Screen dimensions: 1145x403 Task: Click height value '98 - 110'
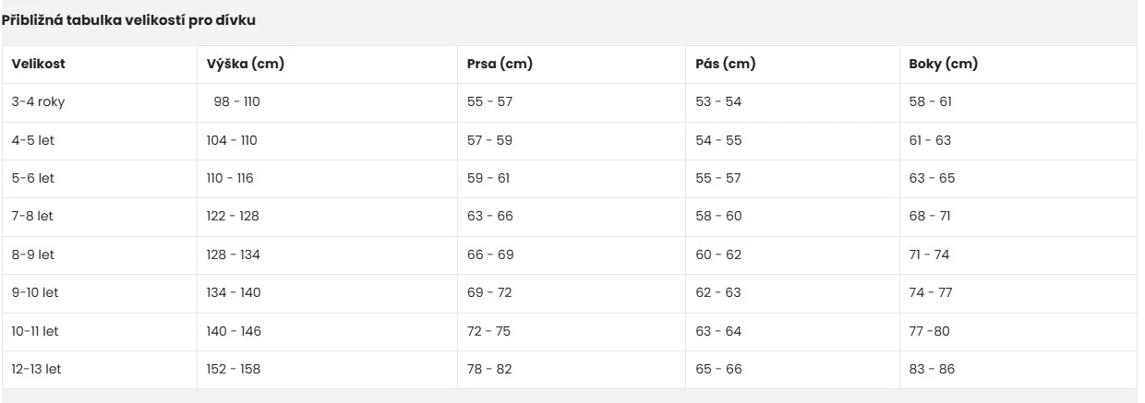tap(236, 102)
